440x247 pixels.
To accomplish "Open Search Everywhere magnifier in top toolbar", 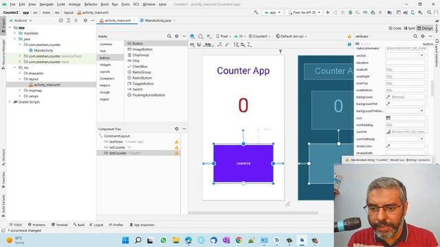I will [x=429, y=12].
